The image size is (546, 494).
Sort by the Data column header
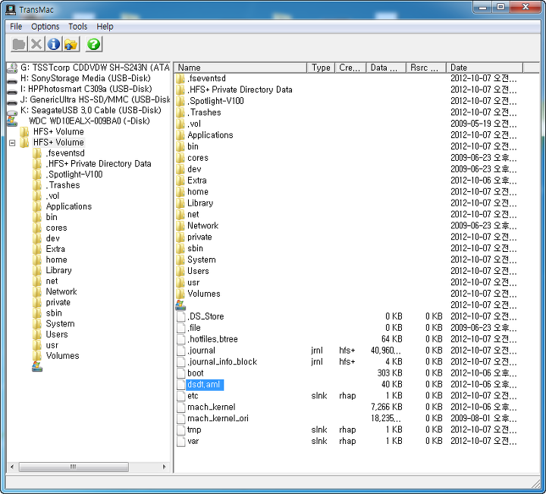(x=386, y=68)
